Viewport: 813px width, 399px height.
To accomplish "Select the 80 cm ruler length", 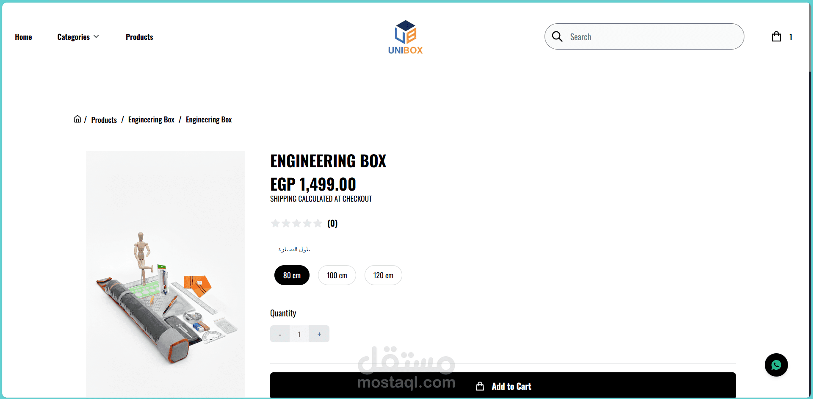I will [x=292, y=275].
